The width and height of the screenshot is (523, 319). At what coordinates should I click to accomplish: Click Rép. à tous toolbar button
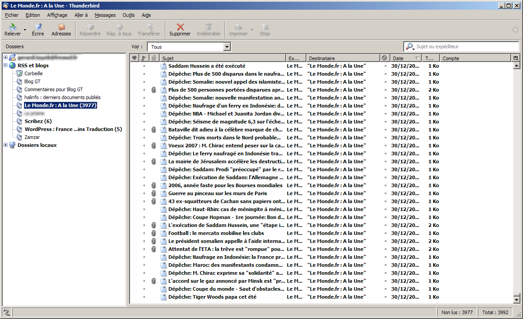(119, 30)
